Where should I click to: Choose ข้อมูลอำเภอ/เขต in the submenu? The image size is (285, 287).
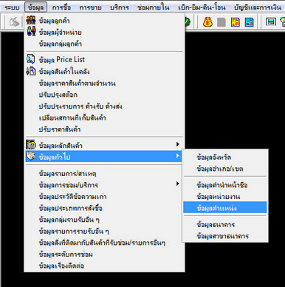(x=225, y=169)
